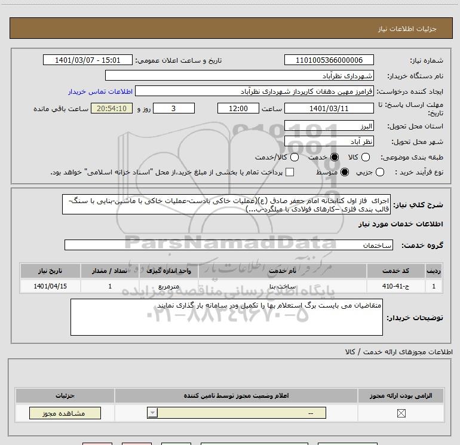Screen dimensions: 460x445
Task: Click the ردیف column header
Action: (433, 271)
